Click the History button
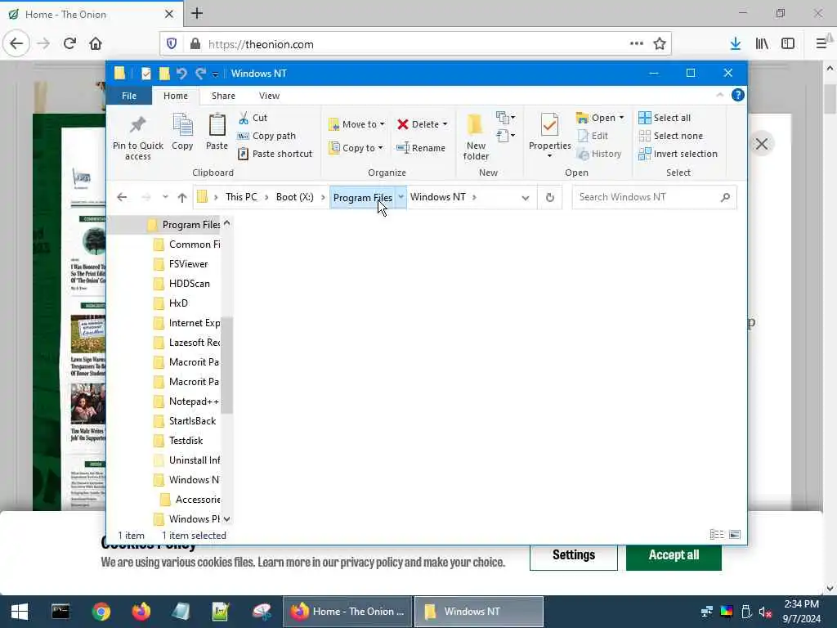The width and height of the screenshot is (837, 628). 598,154
